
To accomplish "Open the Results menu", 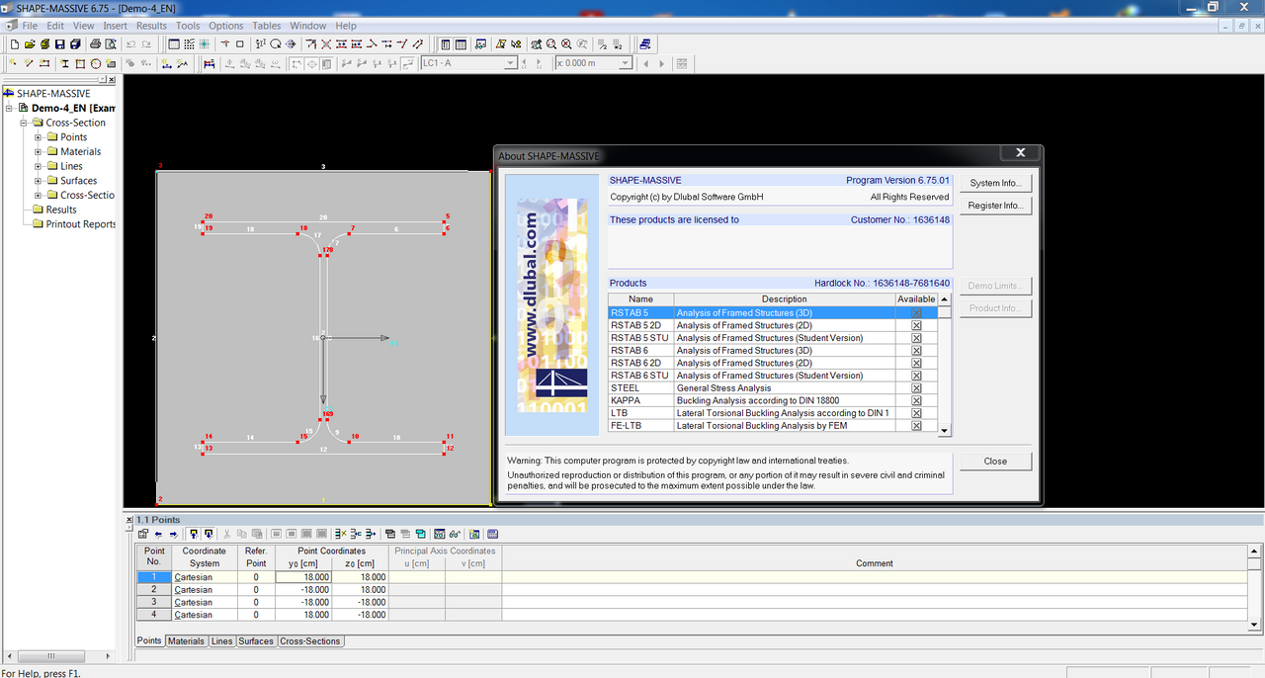I will (151, 26).
